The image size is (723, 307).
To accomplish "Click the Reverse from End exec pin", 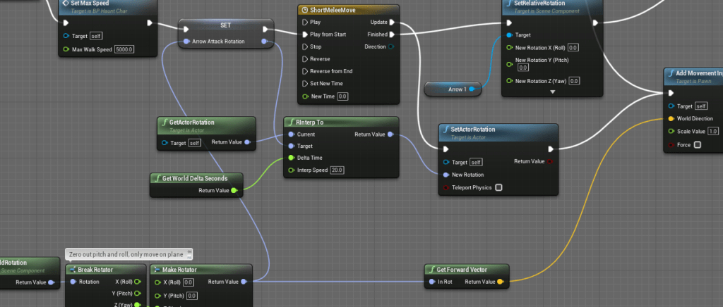I will coord(305,71).
